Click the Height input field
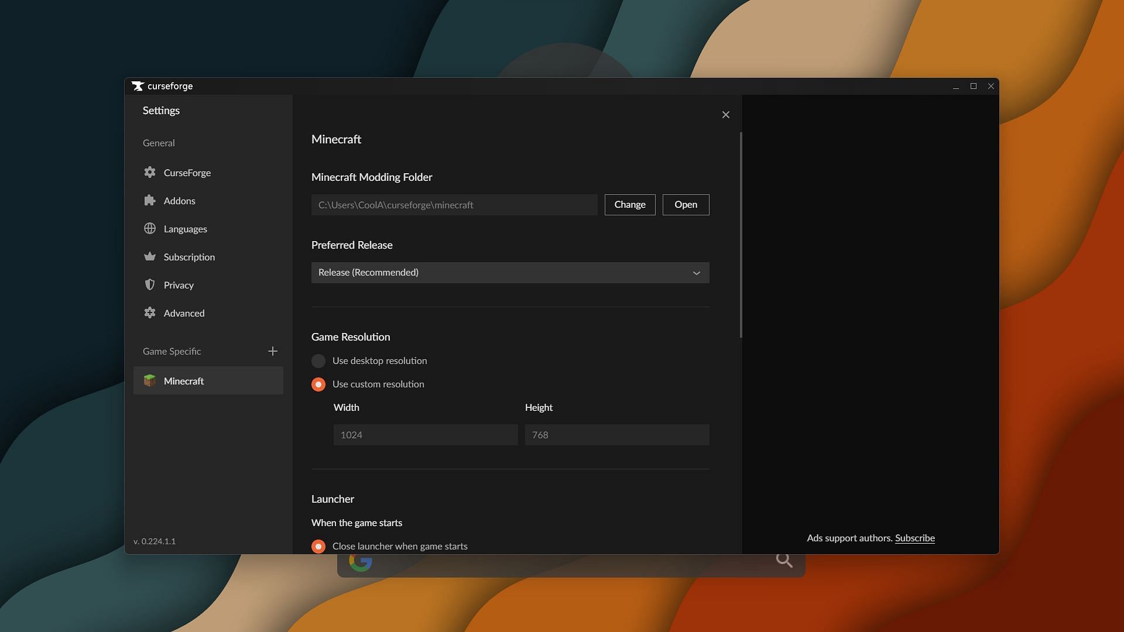The width and height of the screenshot is (1124, 632). pos(617,435)
